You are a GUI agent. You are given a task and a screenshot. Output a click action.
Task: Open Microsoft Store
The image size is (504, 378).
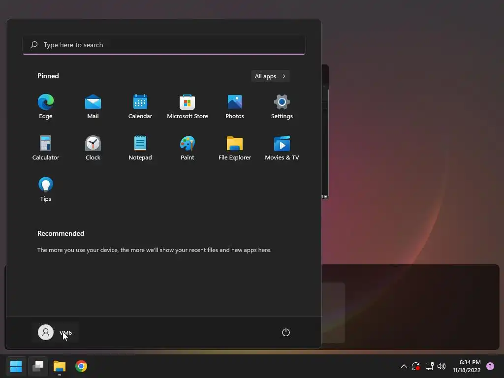[x=188, y=106]
